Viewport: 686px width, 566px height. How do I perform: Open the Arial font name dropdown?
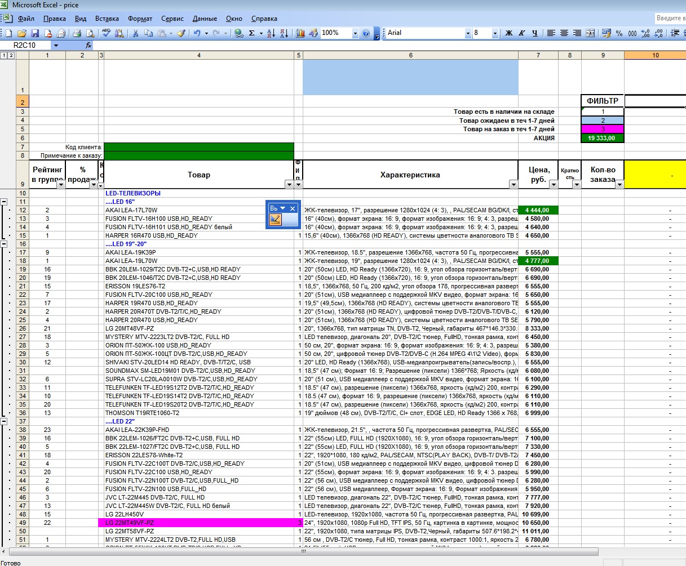[467, 33]
